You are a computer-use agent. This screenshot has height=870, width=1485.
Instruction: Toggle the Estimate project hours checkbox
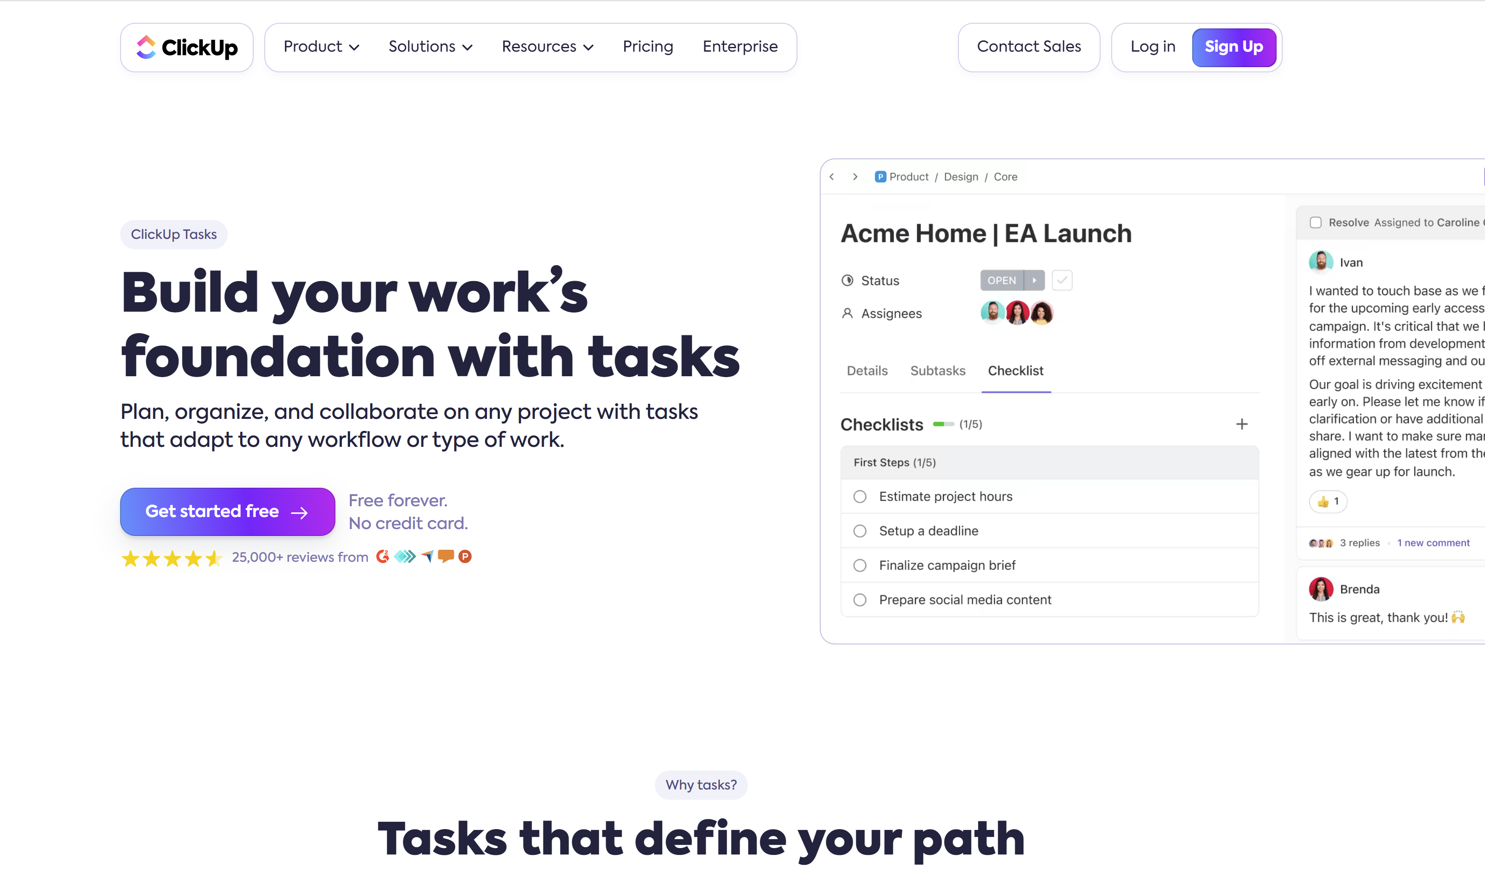859,496
